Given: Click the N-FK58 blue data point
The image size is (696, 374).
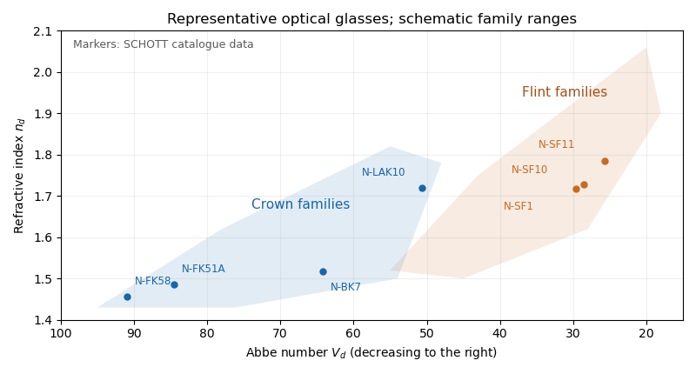Looking at the screenshot, I should 127,297.
